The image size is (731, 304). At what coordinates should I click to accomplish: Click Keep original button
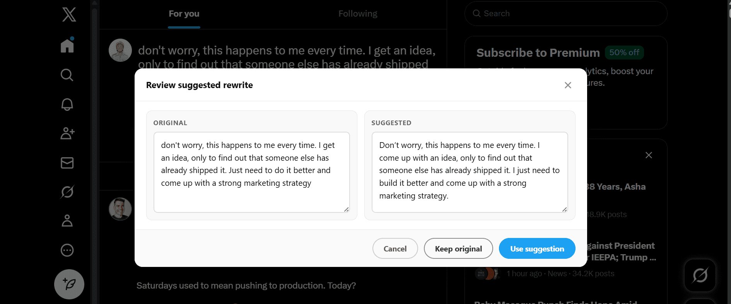[458, 249]
